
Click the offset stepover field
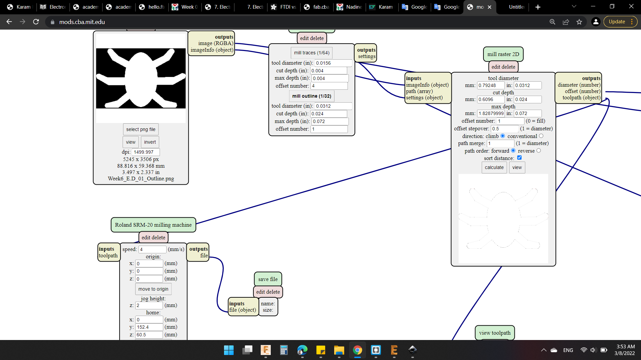click(x=504, y=129)
